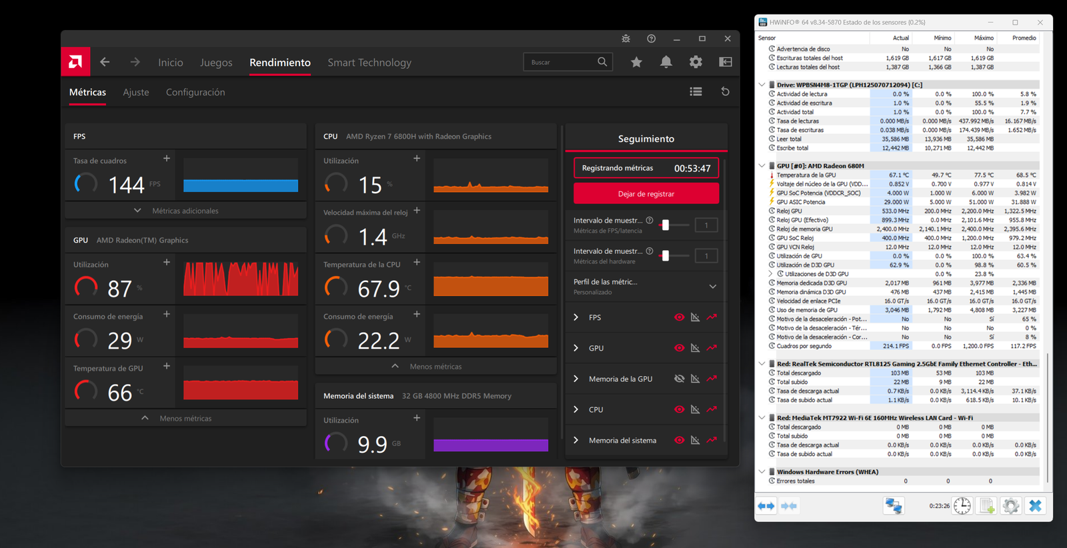
Task: Reset metrics with the refresh icon
Action: [725, 91]
